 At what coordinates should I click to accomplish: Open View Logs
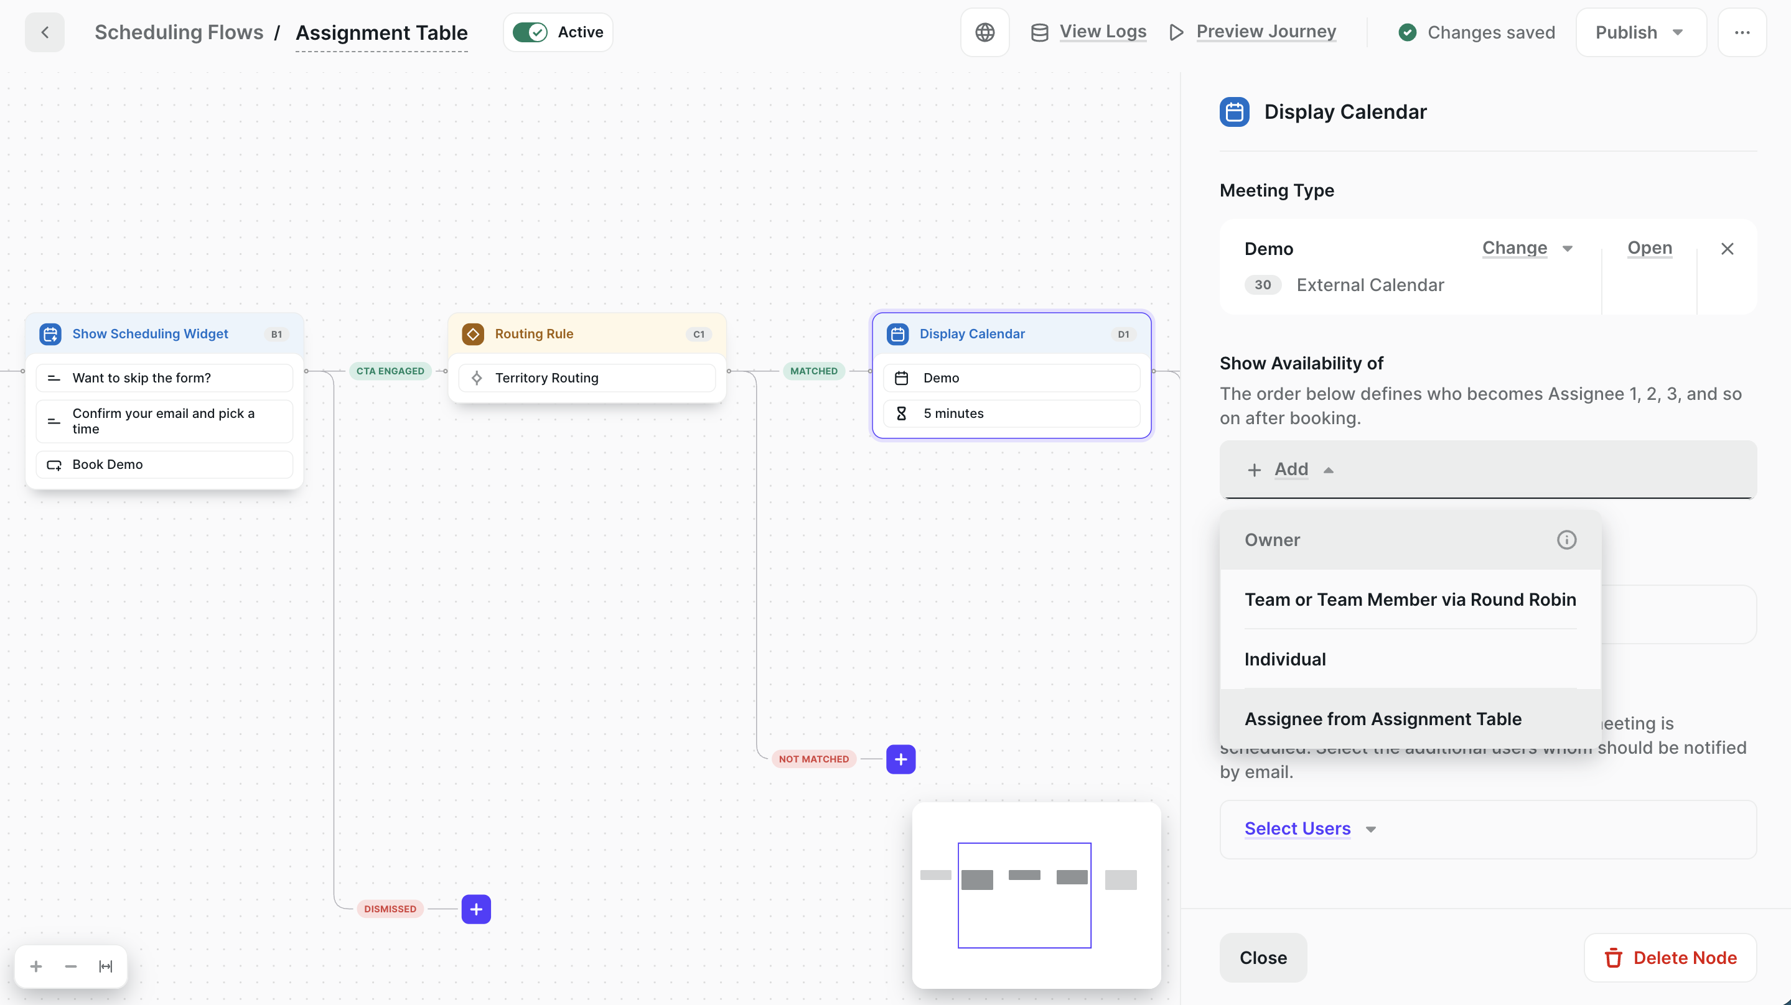[x=1089, y=32]
